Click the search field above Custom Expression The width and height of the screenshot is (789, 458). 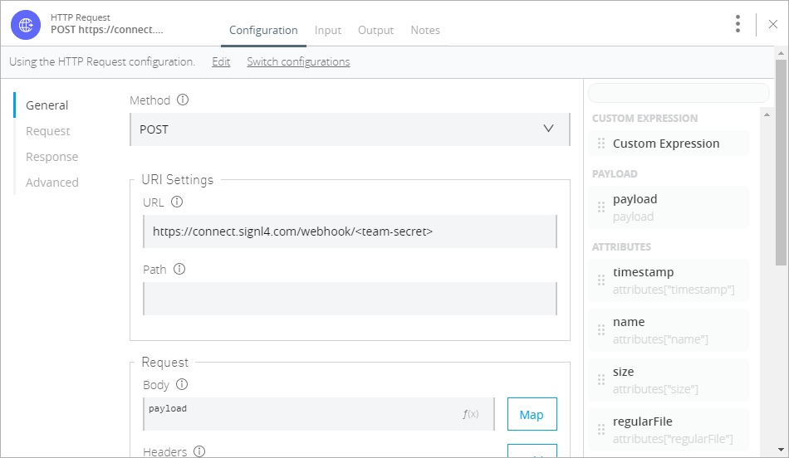(x=679, y=93)
